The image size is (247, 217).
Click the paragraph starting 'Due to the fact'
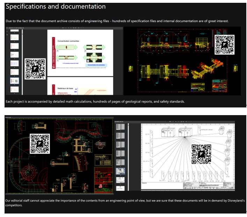[x=117, y=21]
